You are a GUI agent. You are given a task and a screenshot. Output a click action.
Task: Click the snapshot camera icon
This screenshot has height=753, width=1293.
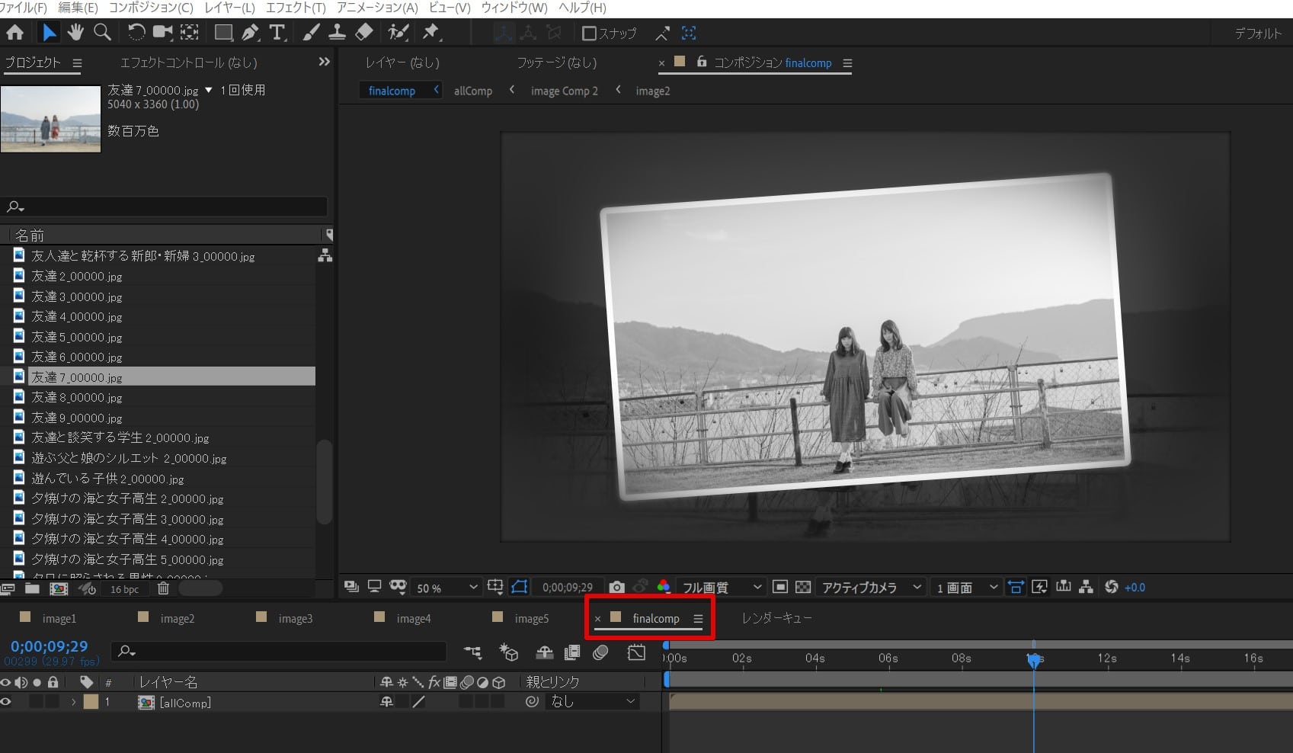click(x=617, y=587)
